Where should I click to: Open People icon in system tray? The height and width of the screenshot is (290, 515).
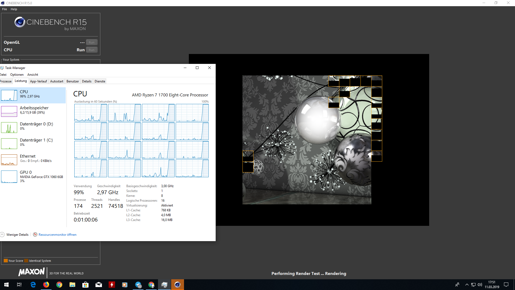point(457,285)
